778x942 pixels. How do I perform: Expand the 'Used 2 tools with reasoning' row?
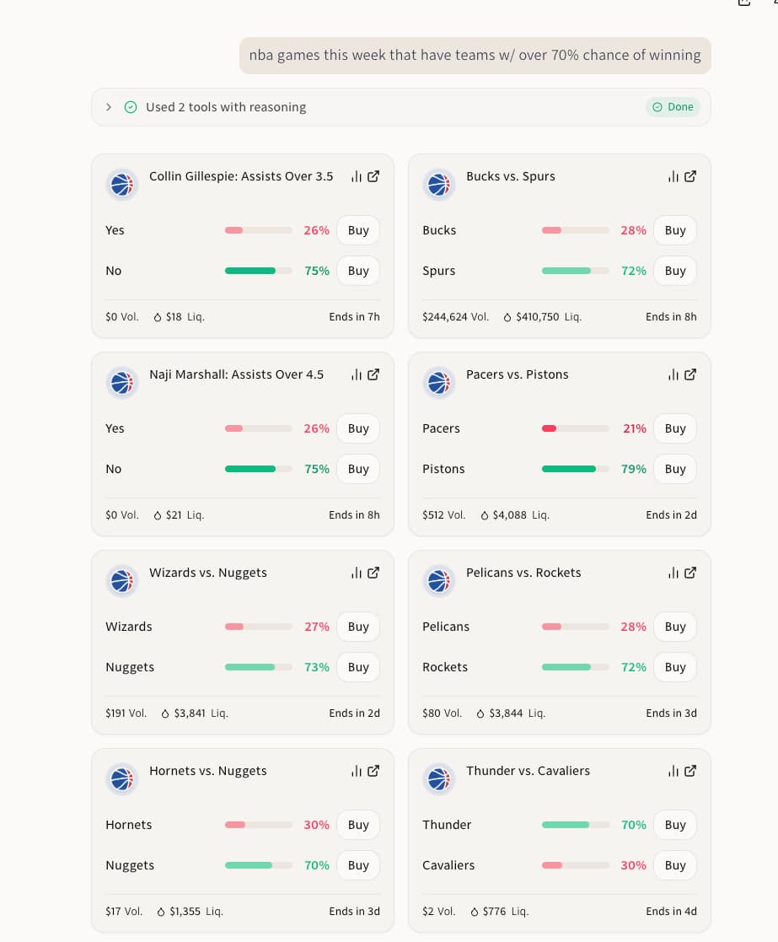click(x=109, y=107)
